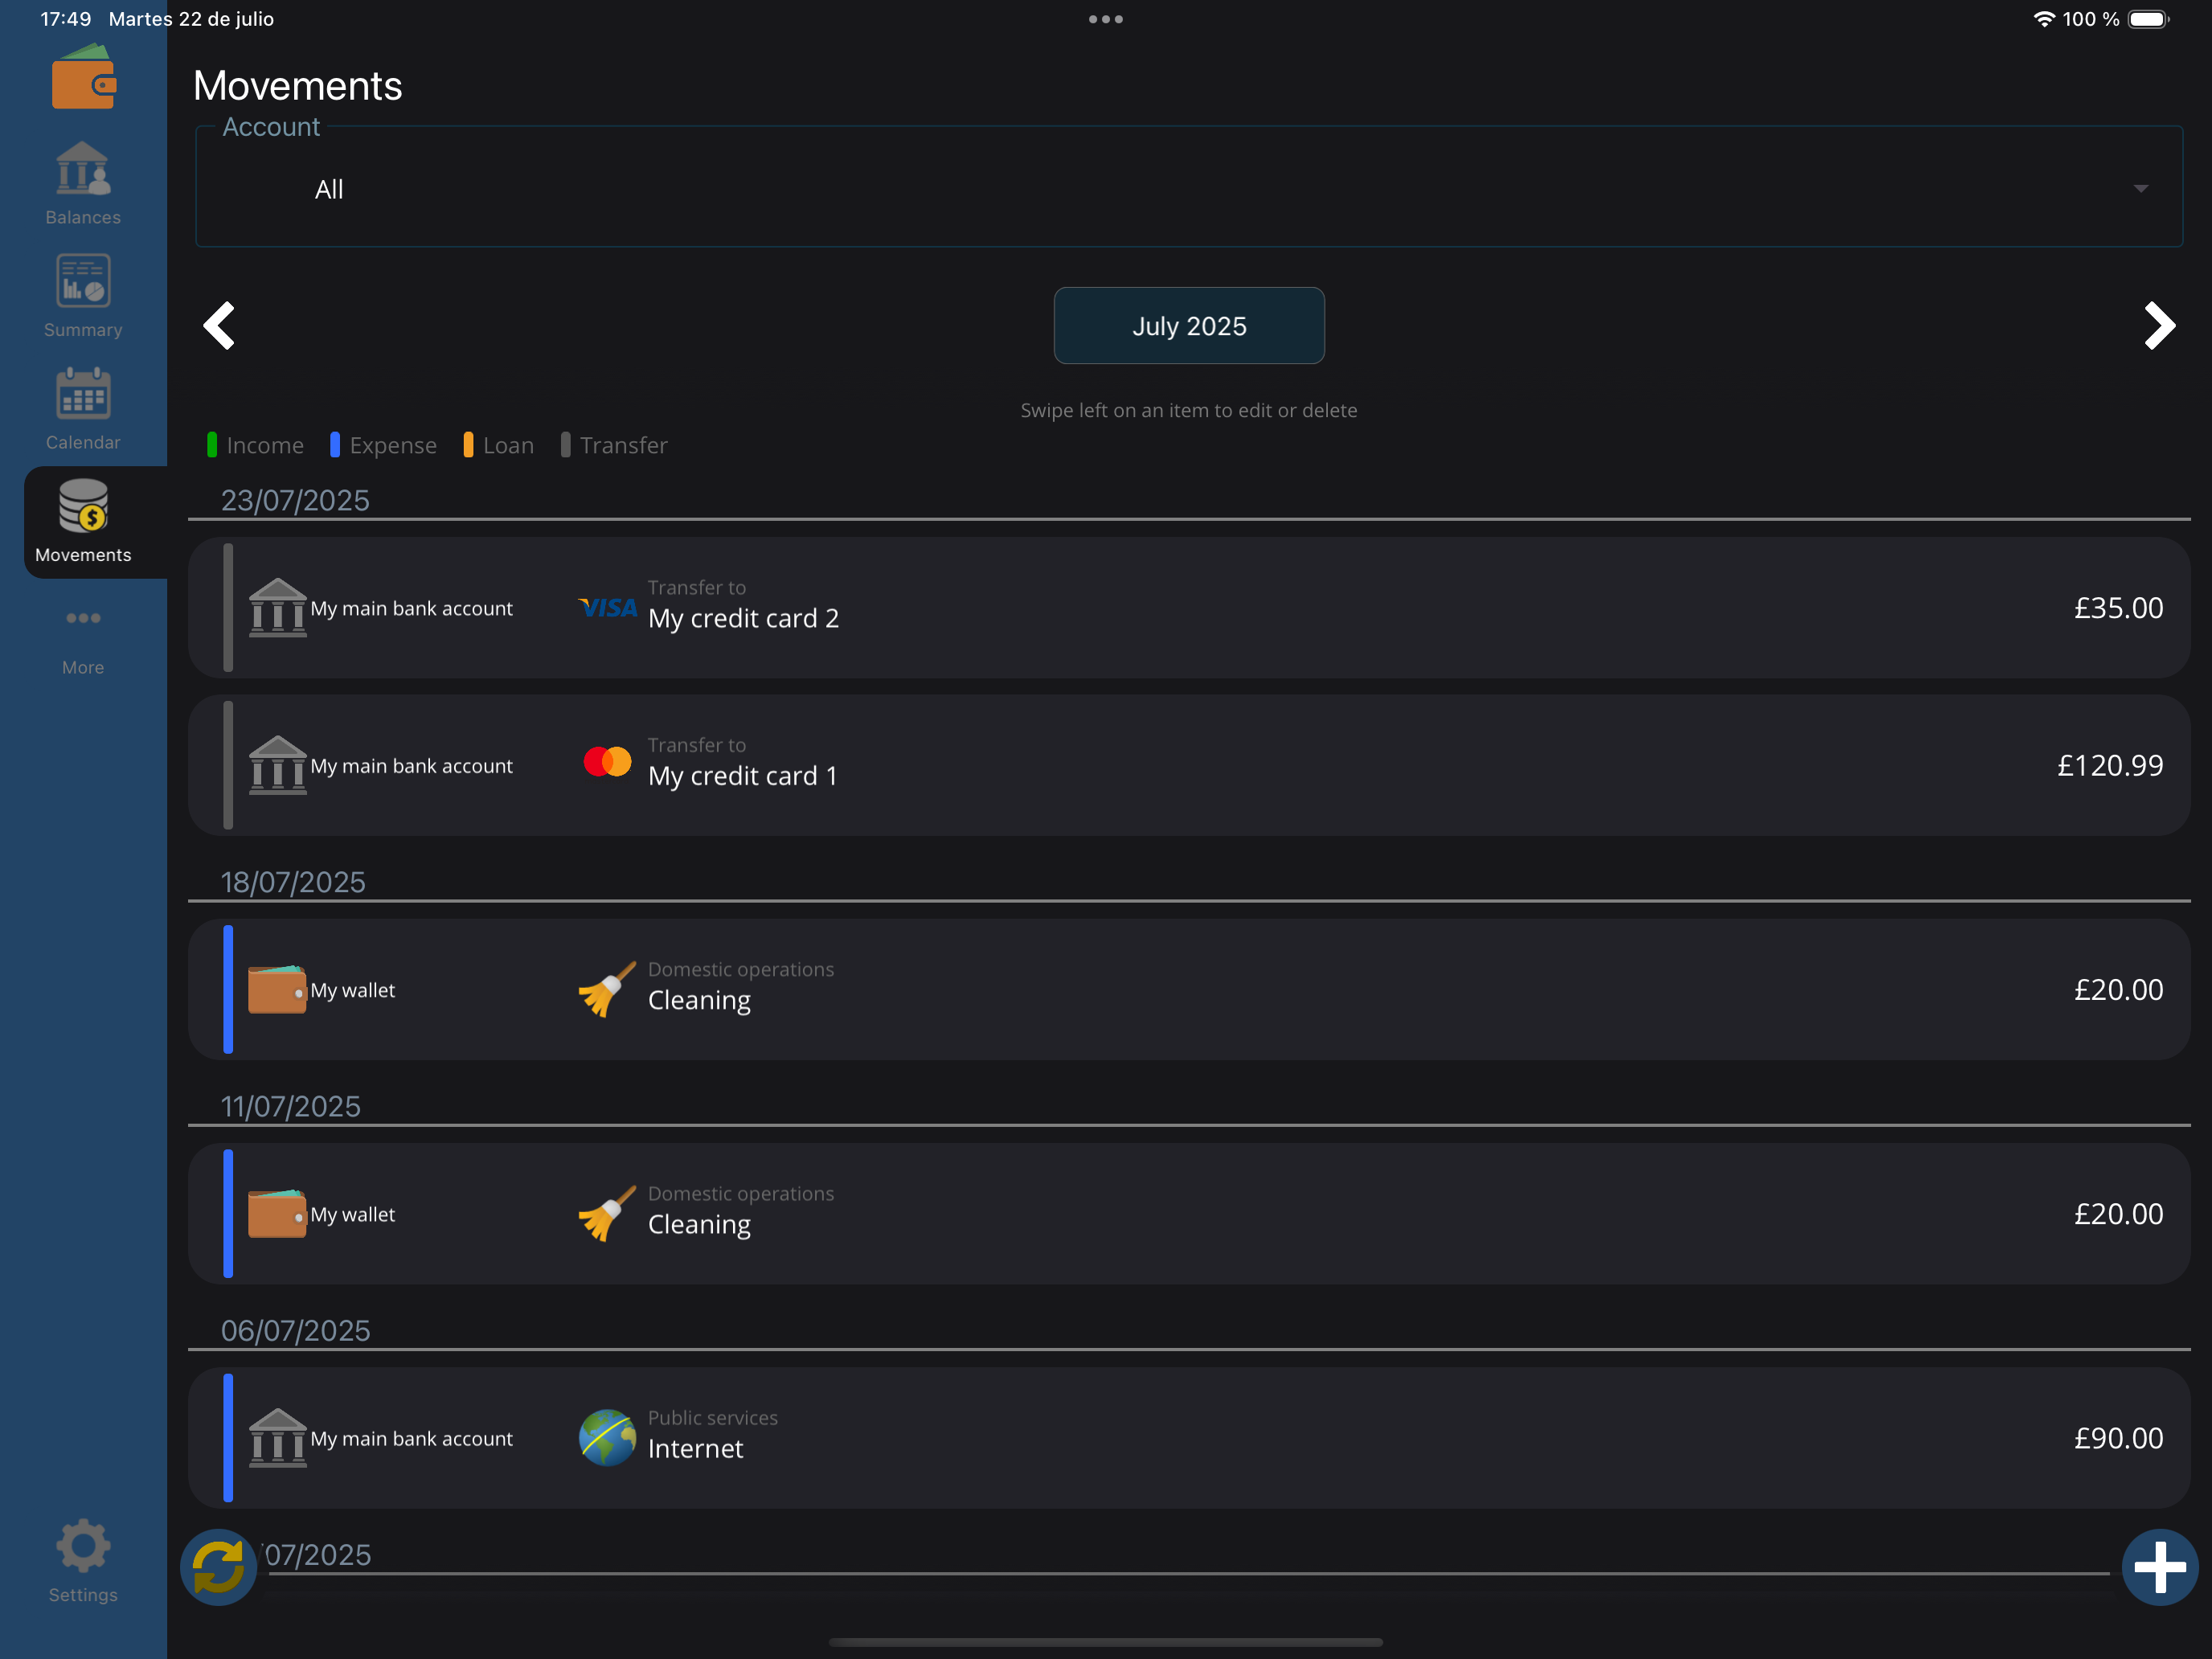
Task: Click 'Cleaning' under 18/07/2025
Action: point(699,1000)
